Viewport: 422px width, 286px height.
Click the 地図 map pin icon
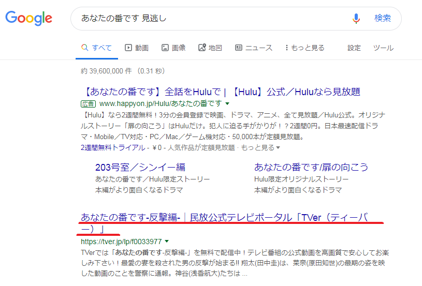click(202, 48)
